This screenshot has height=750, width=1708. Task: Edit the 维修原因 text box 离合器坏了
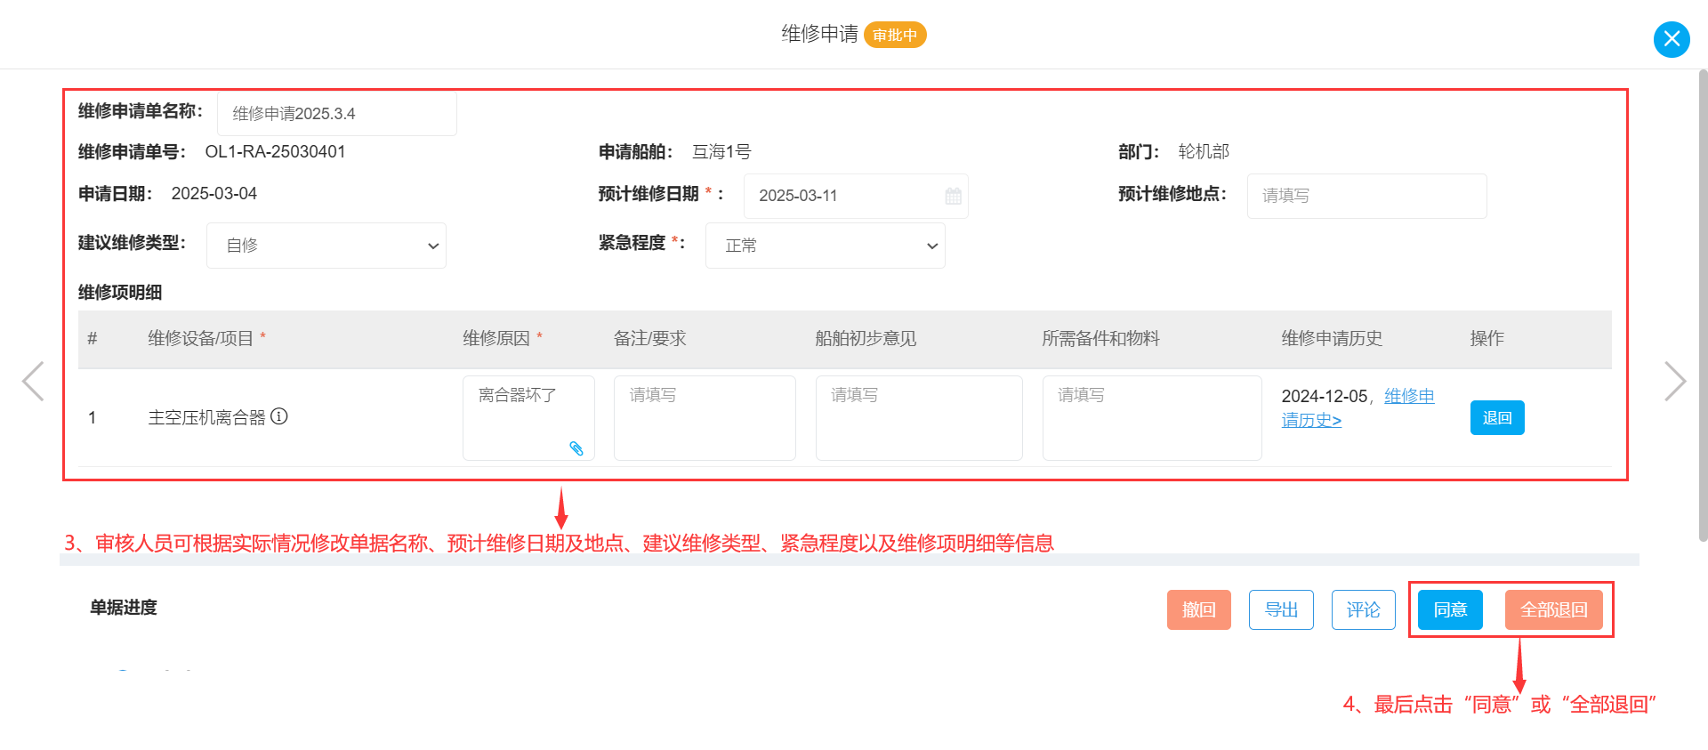(x=528, y=417)
